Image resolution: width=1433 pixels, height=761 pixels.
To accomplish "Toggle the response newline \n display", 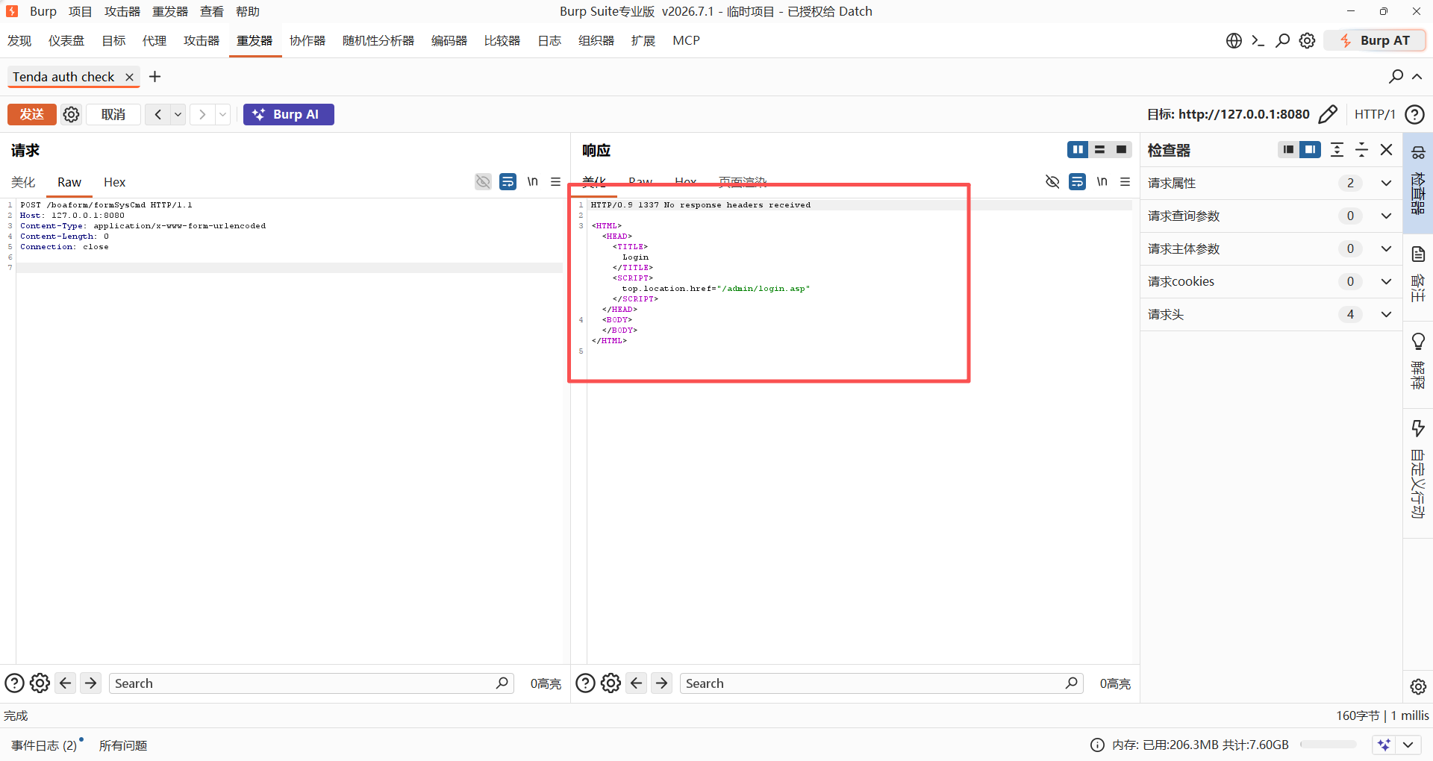I will click(1102, 181).
